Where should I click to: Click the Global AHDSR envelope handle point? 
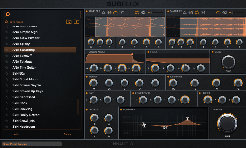pos(132,54)
